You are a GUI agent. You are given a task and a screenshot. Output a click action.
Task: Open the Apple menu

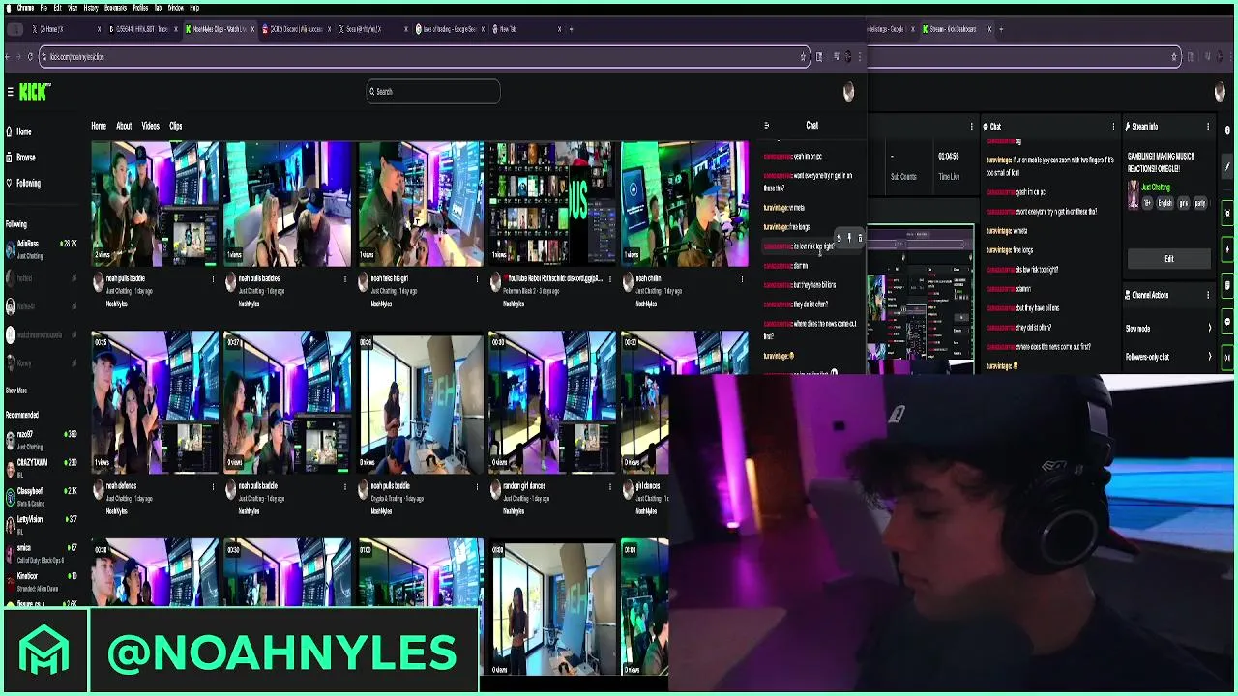click(x=7, y=8)
